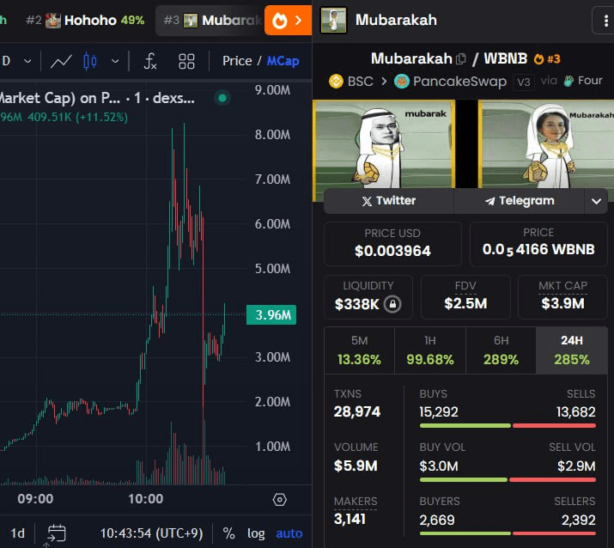
Task: Click the V3 version badge
Action: tap(524, 82)
